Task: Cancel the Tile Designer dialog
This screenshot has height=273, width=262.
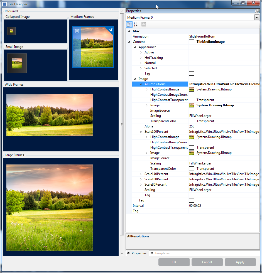Action: tap(207, 262)
